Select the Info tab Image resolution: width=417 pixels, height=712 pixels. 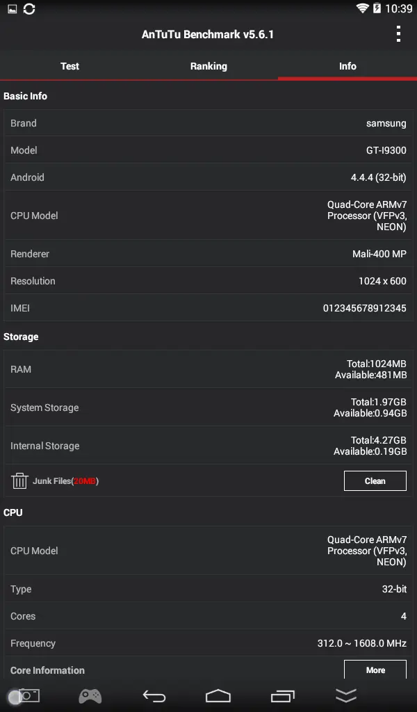[x=347, y=66]
